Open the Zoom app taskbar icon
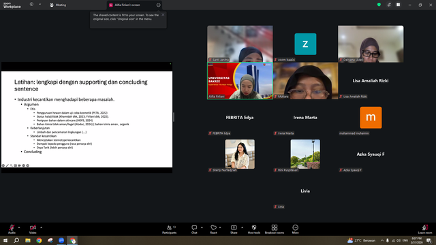436x245 pixels. (61, 240)
